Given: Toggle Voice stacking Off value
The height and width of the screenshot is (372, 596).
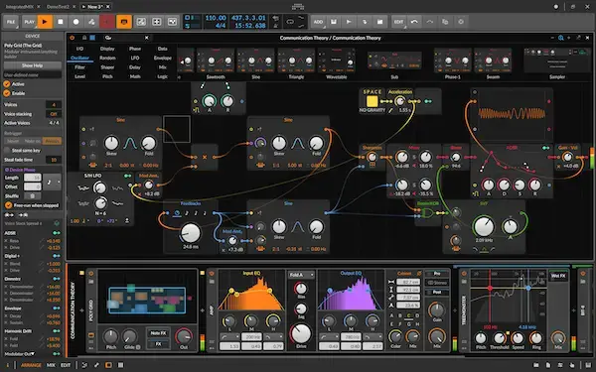Looking at the screenshot, I should 54,114.
